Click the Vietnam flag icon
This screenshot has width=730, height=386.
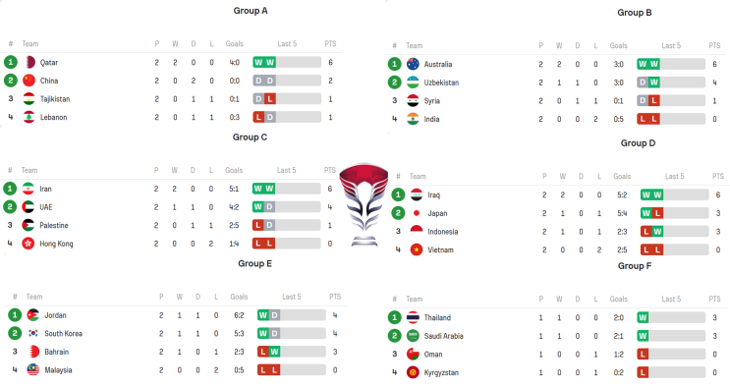click(417, 249)
